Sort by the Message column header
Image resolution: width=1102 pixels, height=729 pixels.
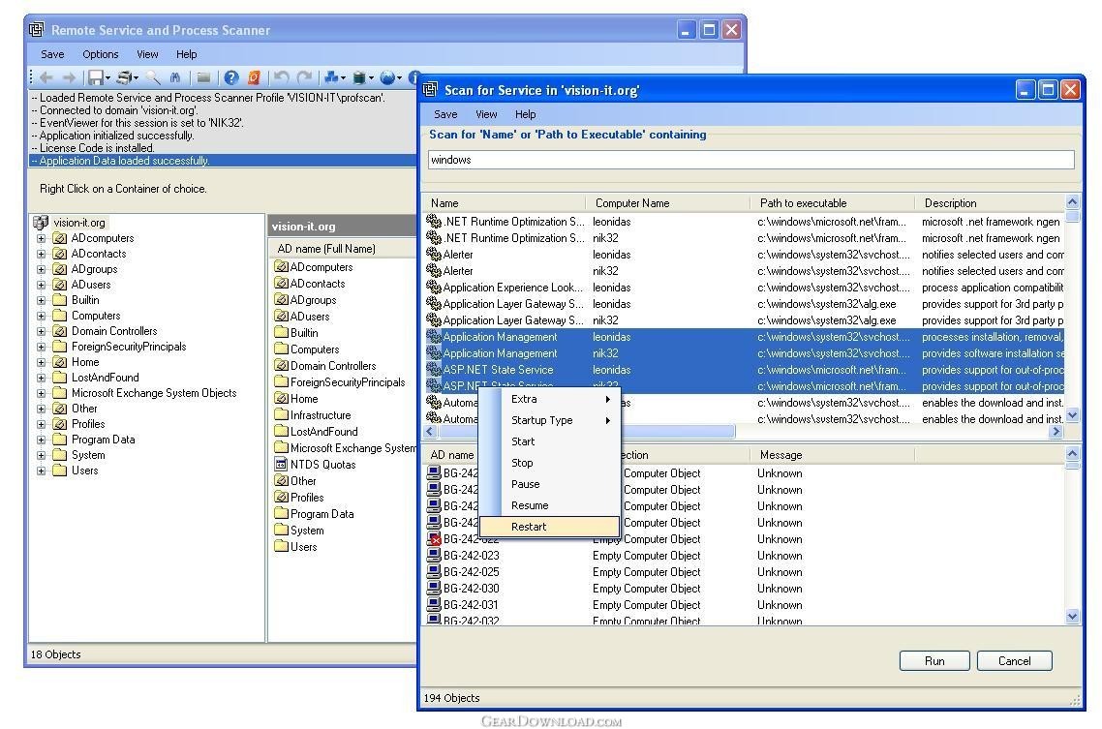832,455
